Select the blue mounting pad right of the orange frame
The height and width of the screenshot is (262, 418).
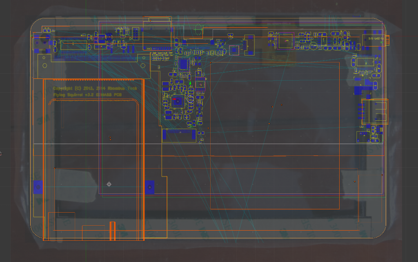pyautogui.click(x=149, y=187)
